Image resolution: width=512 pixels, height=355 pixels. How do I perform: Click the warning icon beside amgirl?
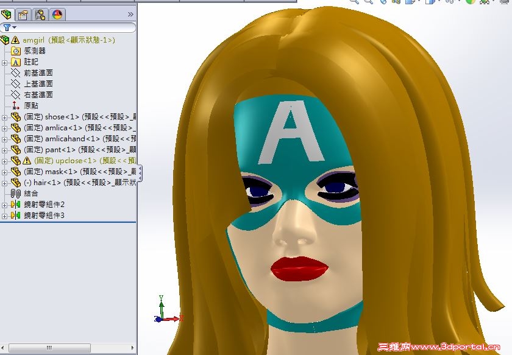click(15, 40)
